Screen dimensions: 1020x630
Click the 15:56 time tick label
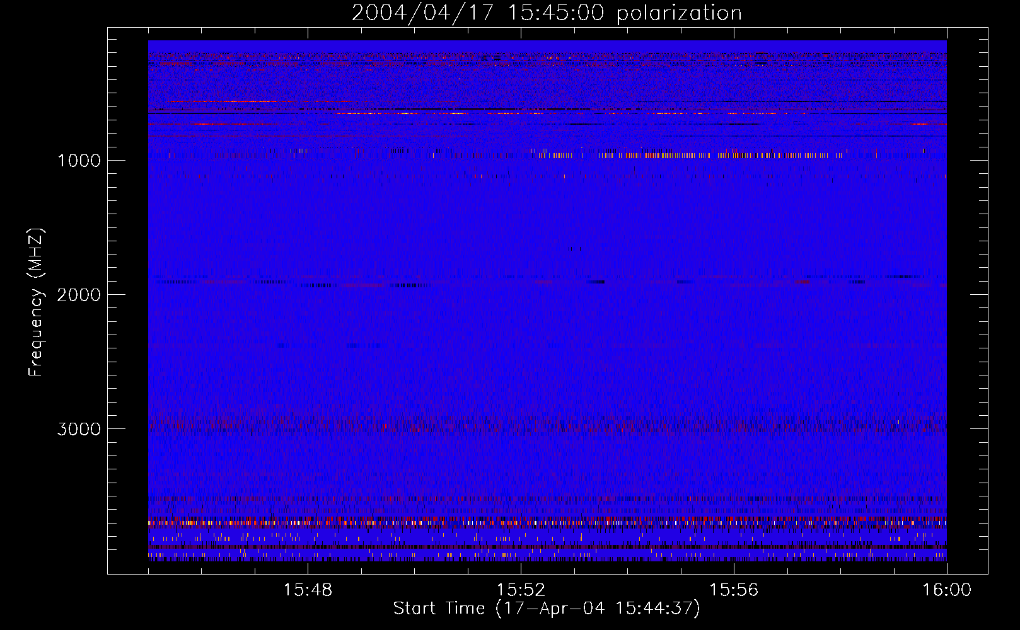click(x=734, y=590)
